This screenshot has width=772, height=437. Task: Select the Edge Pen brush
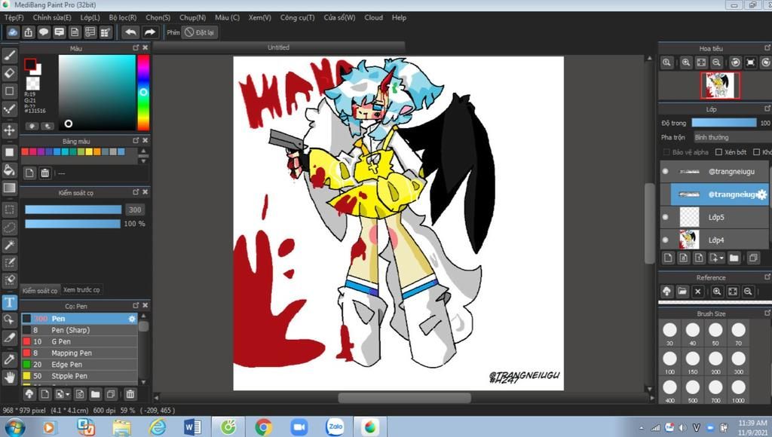(x=78, y=365)
